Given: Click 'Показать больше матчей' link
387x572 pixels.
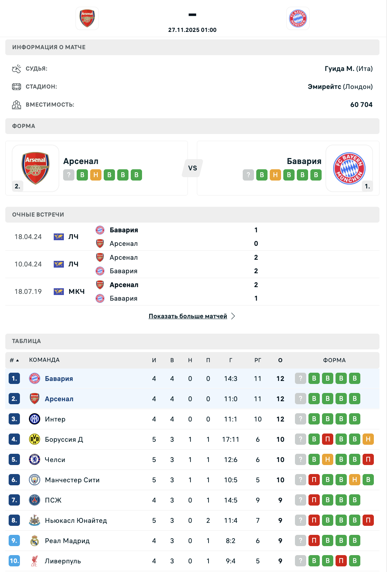Looking at the screenshot, I should [187, 316].
